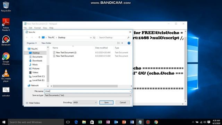Viewport: 222px width, 125px height.
Task: Launch OneNote from taskbar
Action: click(108, 122)
